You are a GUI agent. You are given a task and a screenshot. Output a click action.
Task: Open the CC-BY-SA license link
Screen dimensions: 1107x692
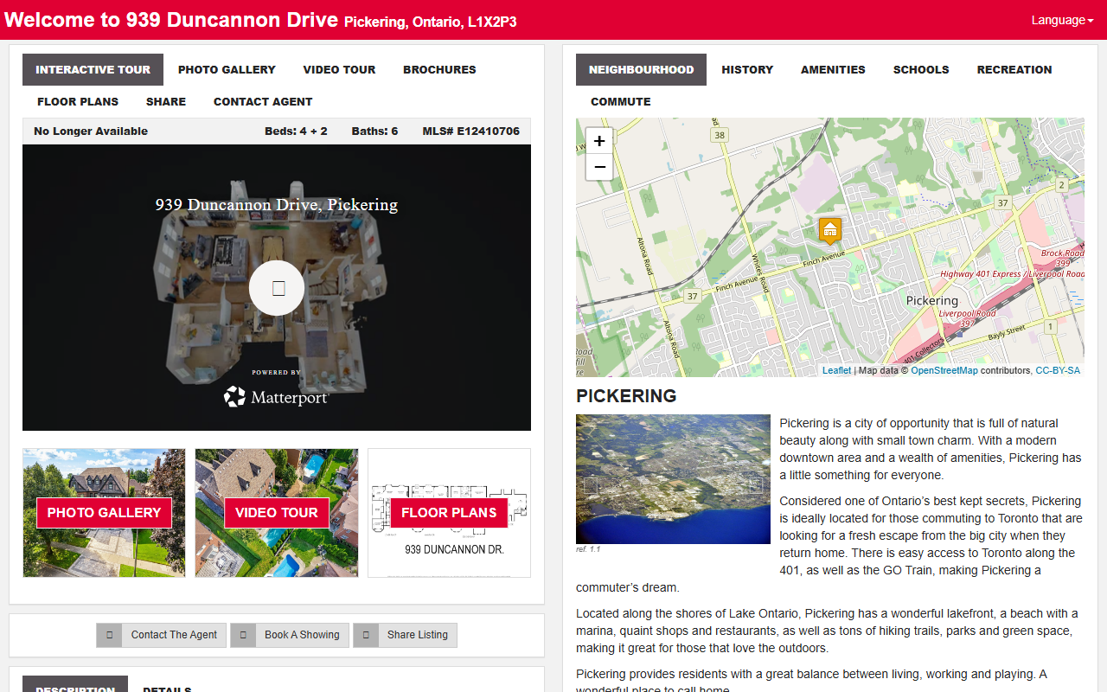pos(1058,370)
